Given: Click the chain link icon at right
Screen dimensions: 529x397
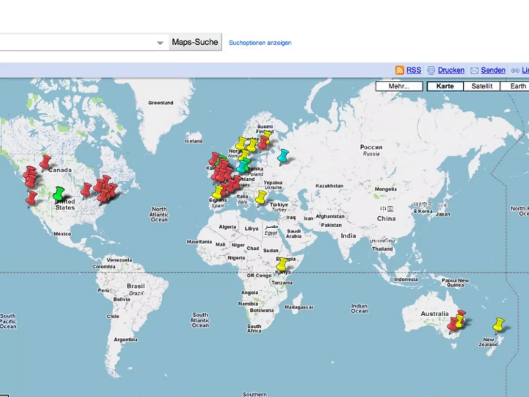Looking at the screenshot, I should pos(515,70).
